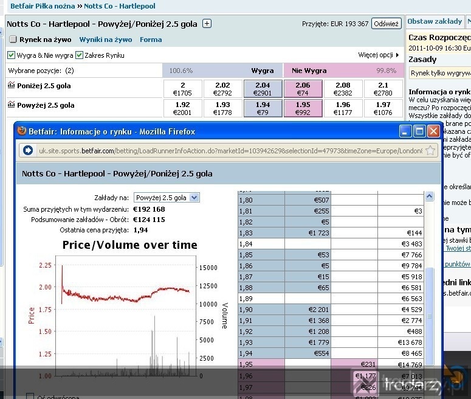
Task: Open the Betfair Piłka nożna breadcrumb link
Action: click(x=43, y=6)
